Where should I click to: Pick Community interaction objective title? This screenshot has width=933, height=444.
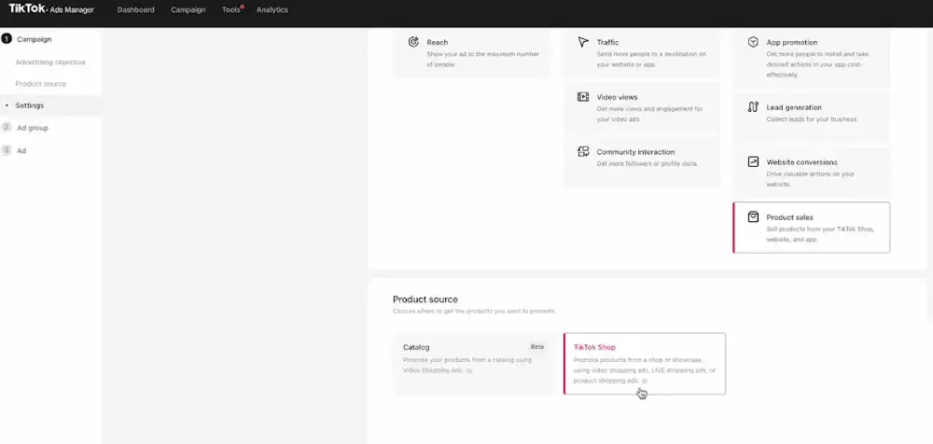click(635, 152)
